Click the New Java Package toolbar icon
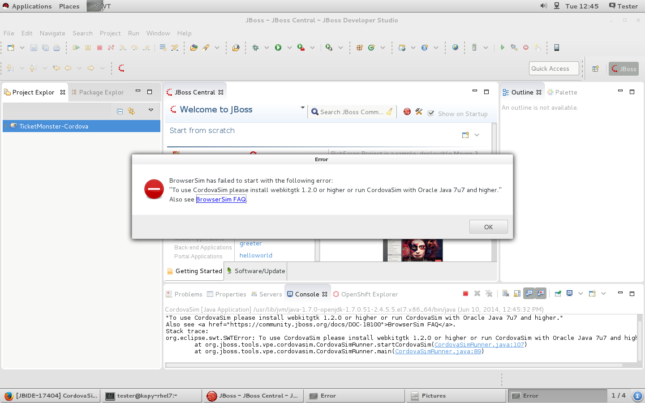645x403 pixels. pos(359,47)
